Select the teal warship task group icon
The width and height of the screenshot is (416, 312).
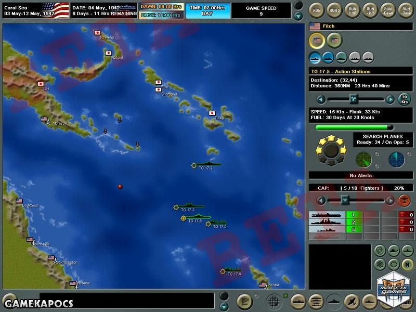[x=342, y=58]
